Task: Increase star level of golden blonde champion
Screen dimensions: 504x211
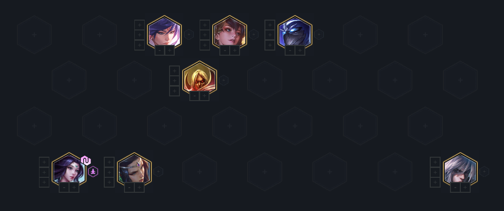Action: coord(204,96)
